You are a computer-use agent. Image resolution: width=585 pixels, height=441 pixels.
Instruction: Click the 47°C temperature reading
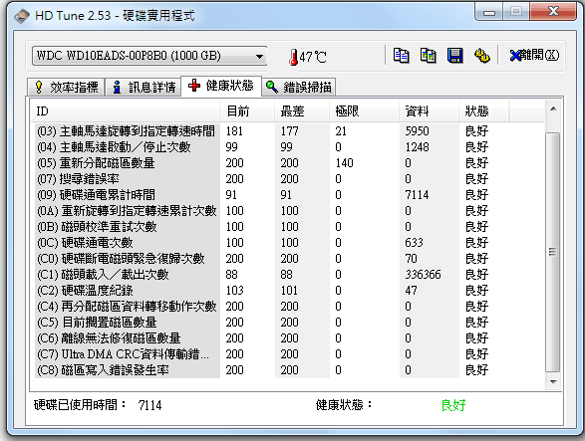coord(313,57)
